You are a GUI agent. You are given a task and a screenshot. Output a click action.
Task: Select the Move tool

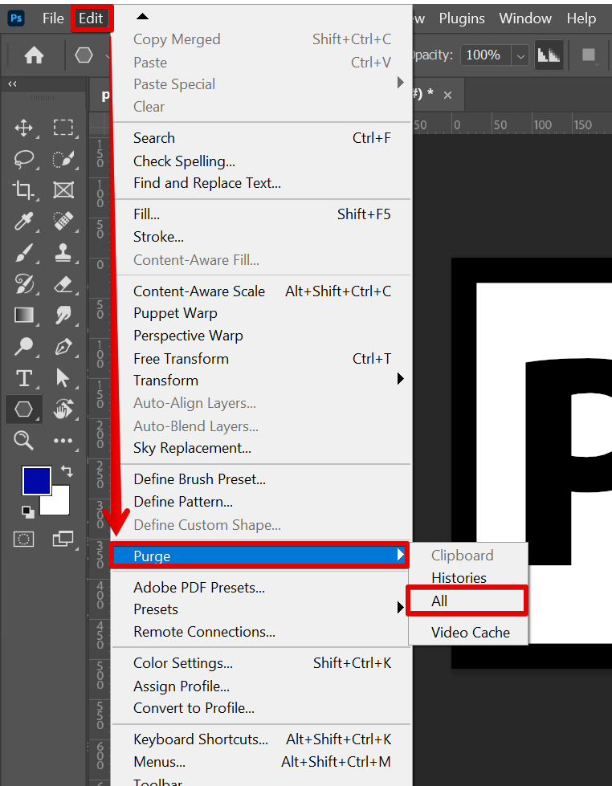click(x=24, y=128)
